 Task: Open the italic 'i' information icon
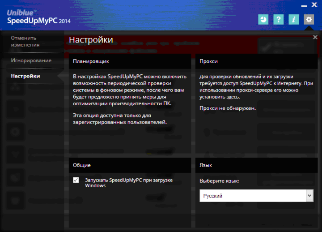click(293, 19)
